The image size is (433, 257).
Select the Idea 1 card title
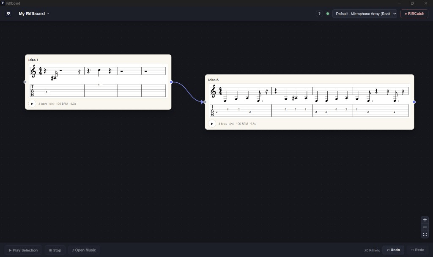click(x=33, y=60)
